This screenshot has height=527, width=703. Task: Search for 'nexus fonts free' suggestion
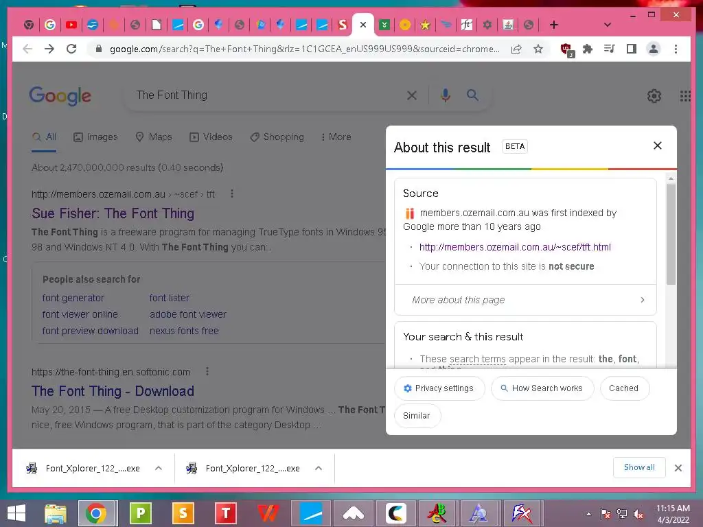click(184, 331)
